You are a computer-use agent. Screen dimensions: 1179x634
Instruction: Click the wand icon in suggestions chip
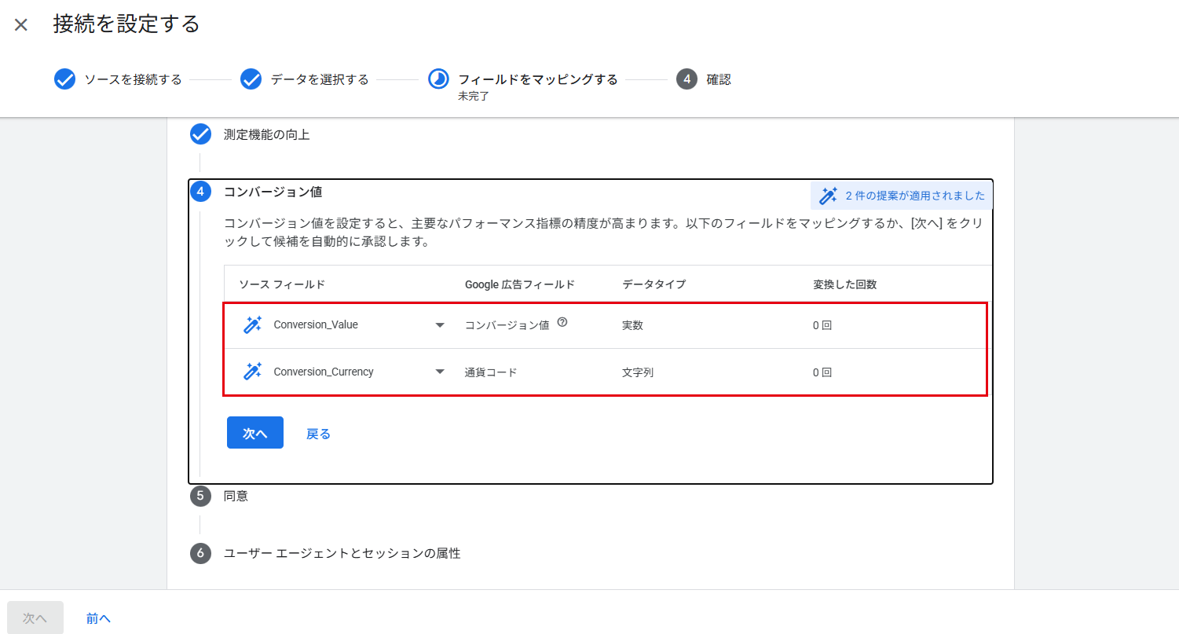tap(828, 196)
